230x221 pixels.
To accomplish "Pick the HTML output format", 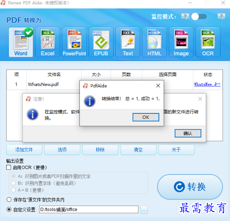I will [x=154, y=42].
